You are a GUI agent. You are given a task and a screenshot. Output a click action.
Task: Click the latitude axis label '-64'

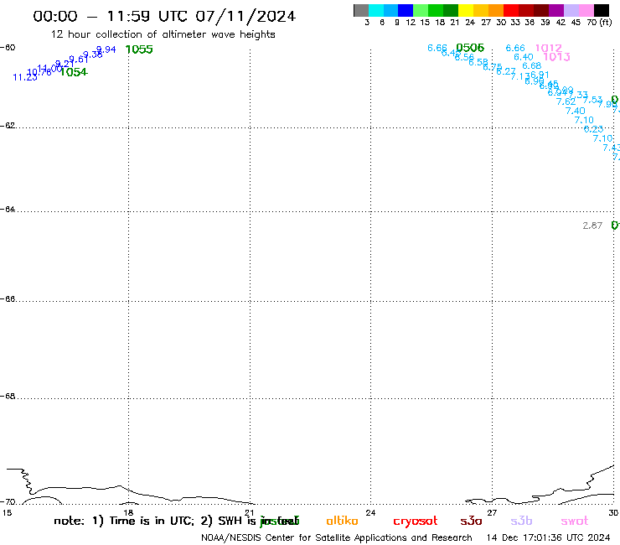(8, 209)
